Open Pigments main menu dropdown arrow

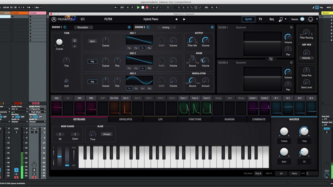coord(74,19)
